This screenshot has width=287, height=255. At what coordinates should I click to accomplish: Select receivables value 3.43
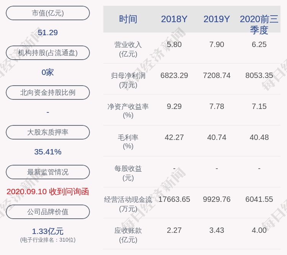(217, 230)
